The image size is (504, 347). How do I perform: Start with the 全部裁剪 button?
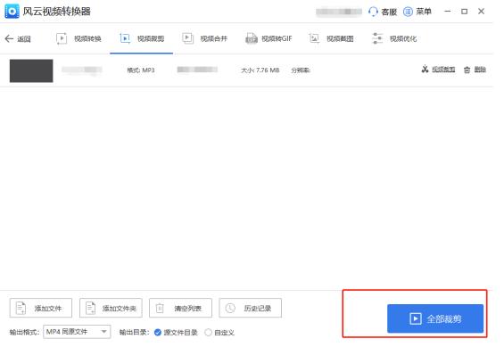[x=435, y=318]
